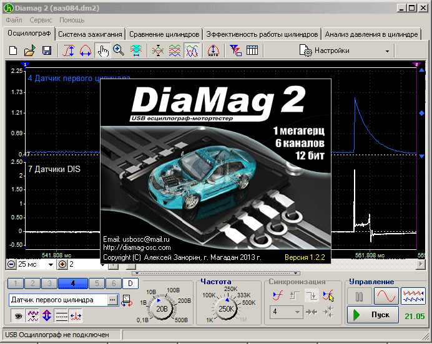This screenshot has height=344, width=432.
Task: Click the sensor swap device icon
Action: (127, 300)
